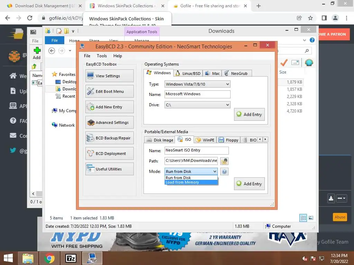
Task: Open BCD Deployment section
Action: pos(110,154)
